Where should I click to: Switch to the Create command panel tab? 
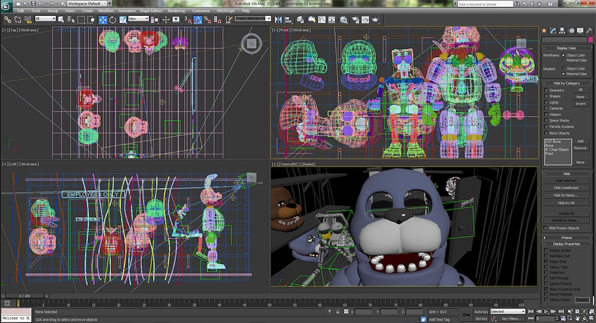[545, 30]
